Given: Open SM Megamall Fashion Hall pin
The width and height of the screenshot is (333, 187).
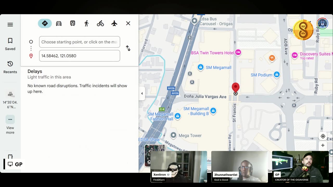Looking at the screenshot, I should click(177, 116).
